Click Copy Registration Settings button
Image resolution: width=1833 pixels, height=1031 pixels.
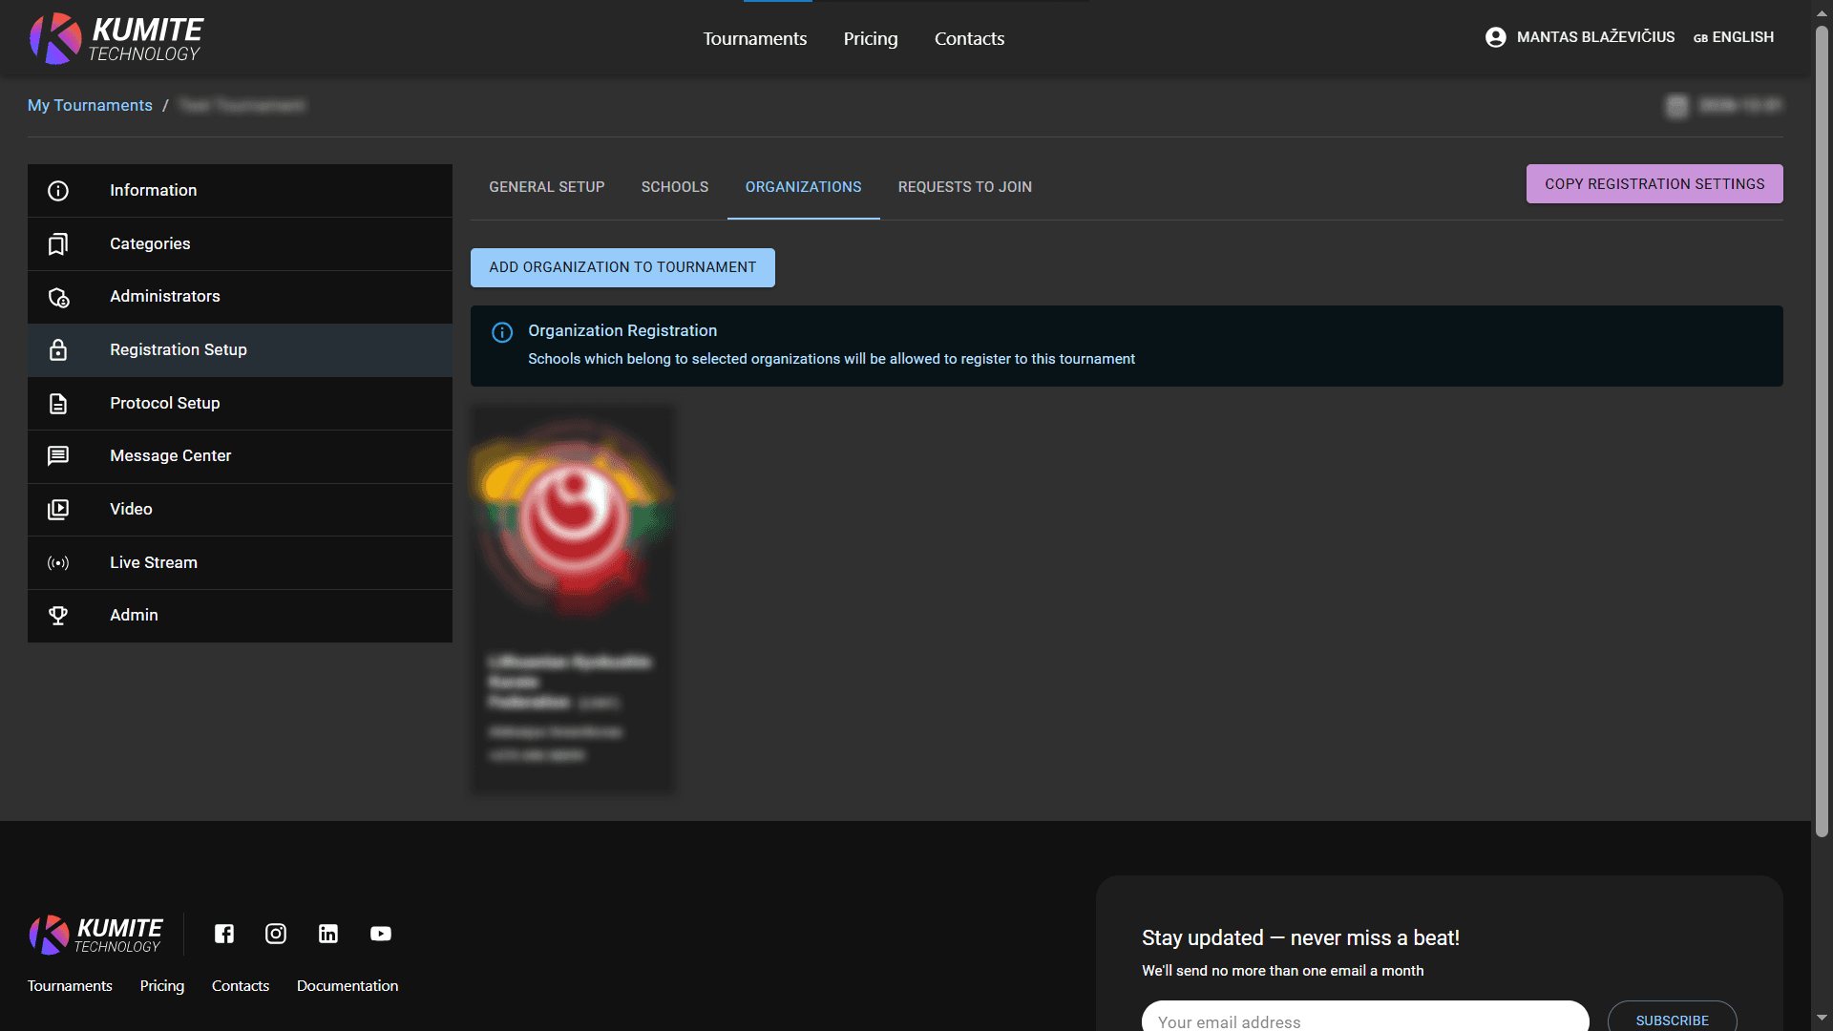[x=1654, y=184]
